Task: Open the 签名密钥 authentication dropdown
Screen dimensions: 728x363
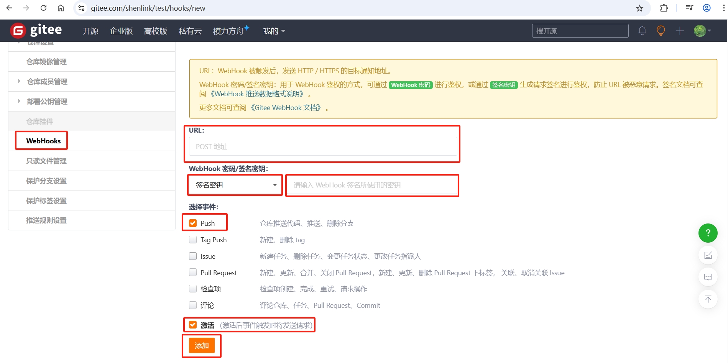Action: (235, 185)
